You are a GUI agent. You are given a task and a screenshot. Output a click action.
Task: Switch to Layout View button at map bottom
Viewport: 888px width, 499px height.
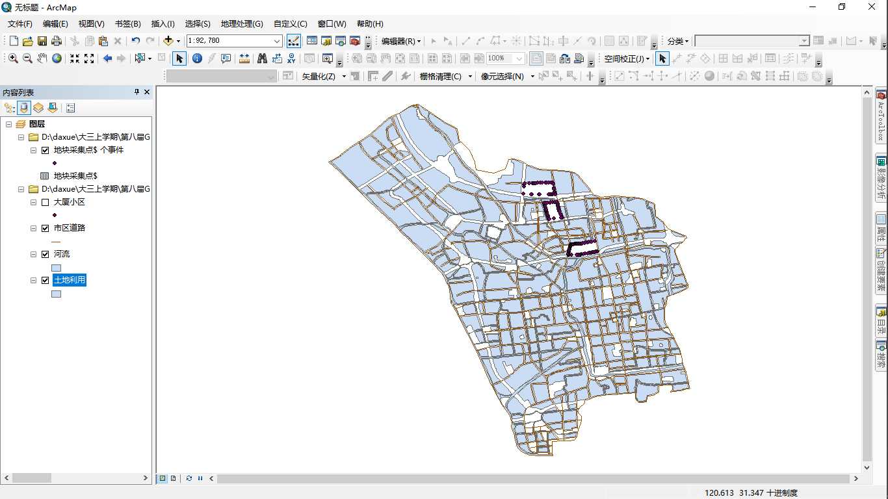pos(173,478)
